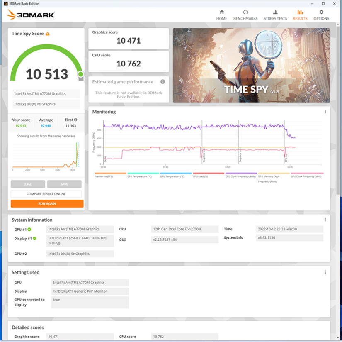Click the Display #1 resolution value field
This screenshot has height=342, width=342.
[x=80, y=241]
